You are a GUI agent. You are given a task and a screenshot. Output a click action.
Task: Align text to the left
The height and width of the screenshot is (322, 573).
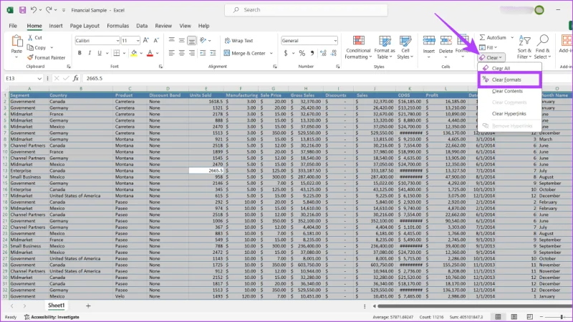tap(171, 53)
